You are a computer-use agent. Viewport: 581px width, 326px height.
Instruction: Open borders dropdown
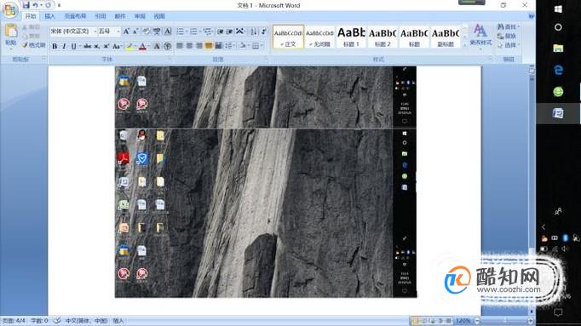pos(256,46)
